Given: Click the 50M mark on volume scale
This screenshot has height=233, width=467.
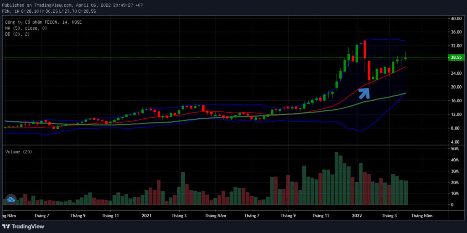Looking at the screenshot, I should click(x=455, y=149).
